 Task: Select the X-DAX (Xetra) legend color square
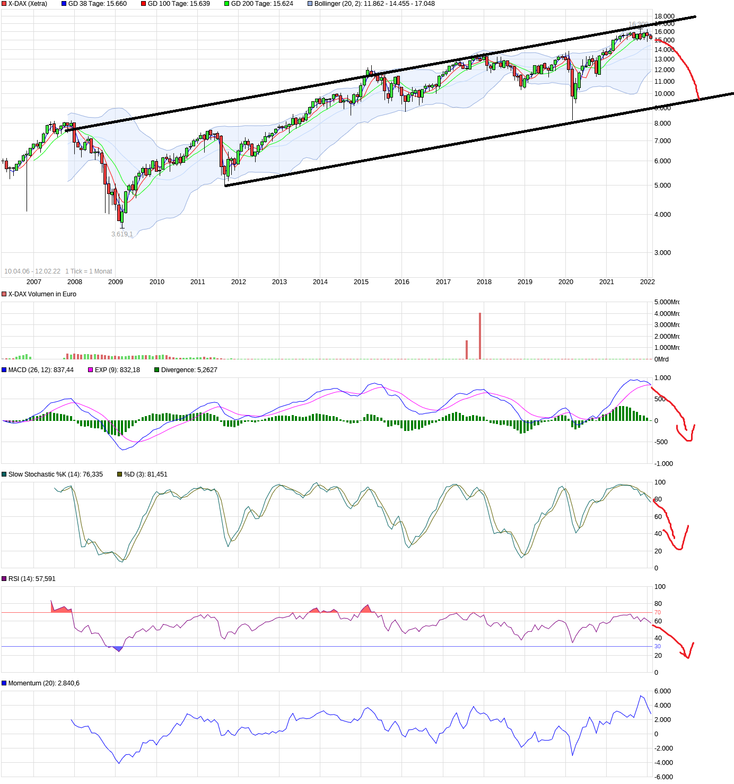(4, 4)
